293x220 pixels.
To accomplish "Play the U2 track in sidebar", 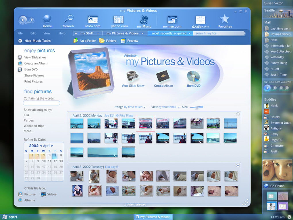I will coord(267,88).
